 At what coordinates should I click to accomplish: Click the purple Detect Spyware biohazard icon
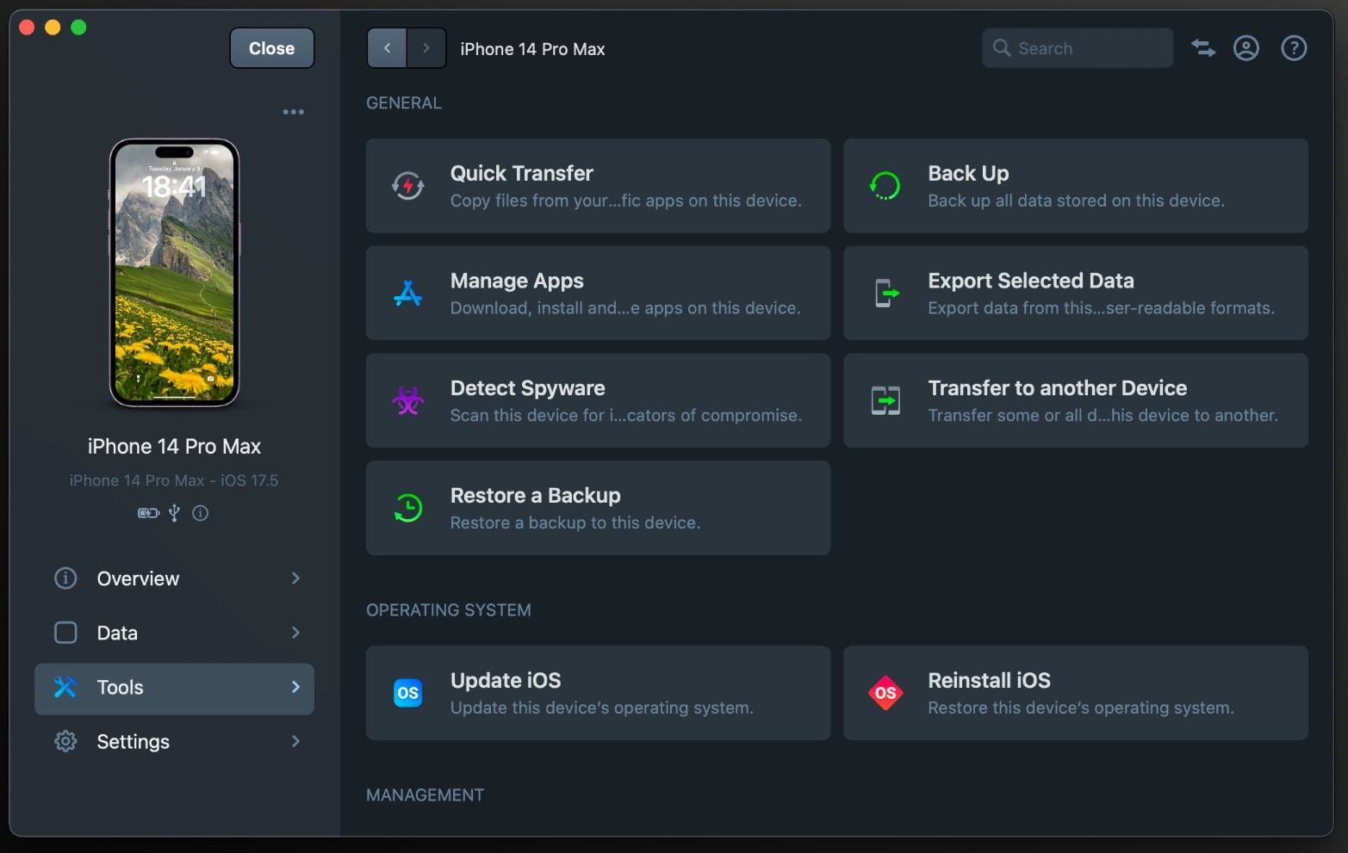click(408, 400)
